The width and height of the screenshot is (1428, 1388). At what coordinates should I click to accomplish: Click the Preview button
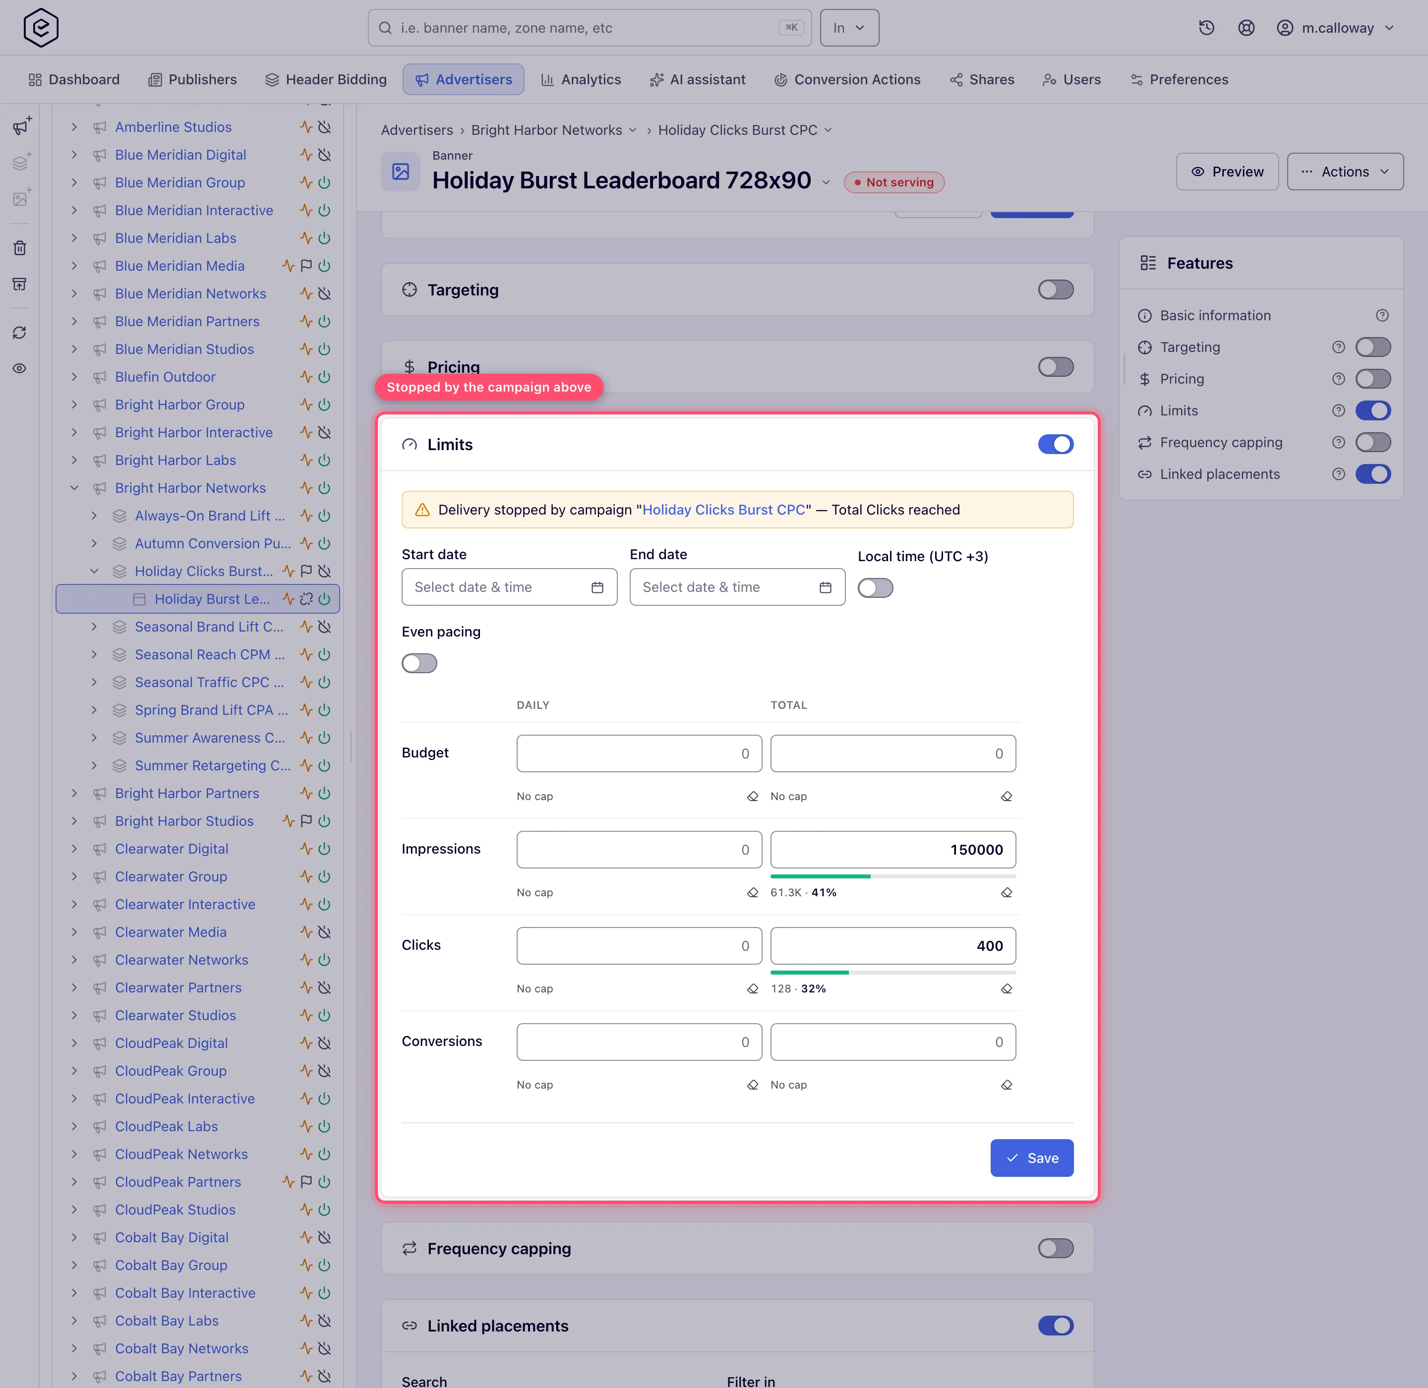pos(1227,172)
